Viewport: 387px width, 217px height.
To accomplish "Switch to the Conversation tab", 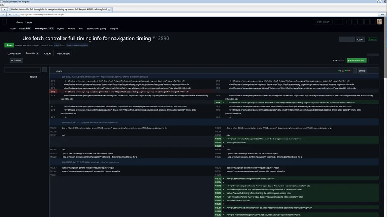I will pos(14,53).
